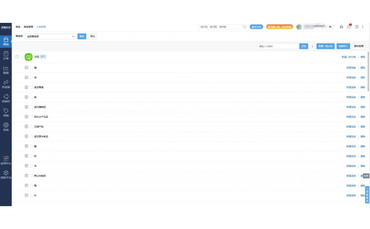370x229 pixels.
Task: Open the 信息平台 sidebar menu item
Action: 6,174
